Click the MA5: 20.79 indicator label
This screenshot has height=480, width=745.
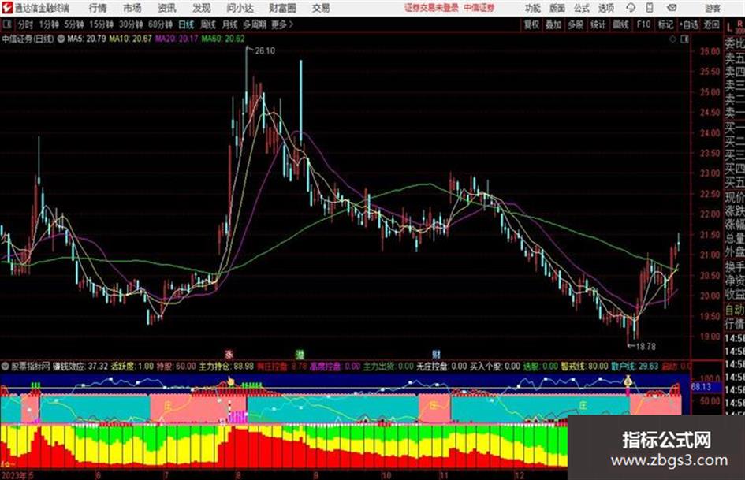86,39
